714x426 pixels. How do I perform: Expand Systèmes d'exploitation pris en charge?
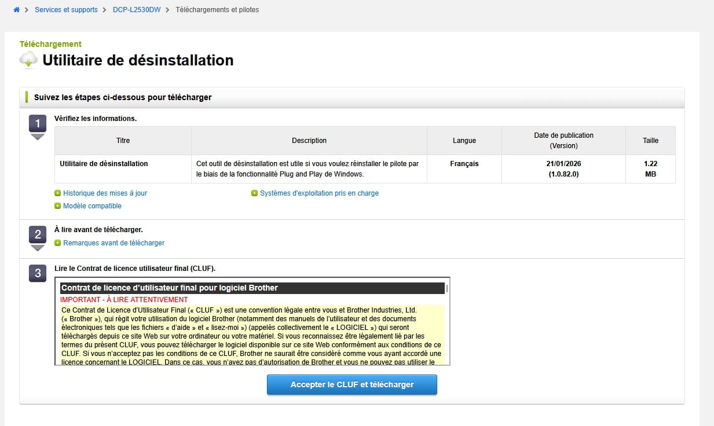pyautogui.click(x=319, y=193)
